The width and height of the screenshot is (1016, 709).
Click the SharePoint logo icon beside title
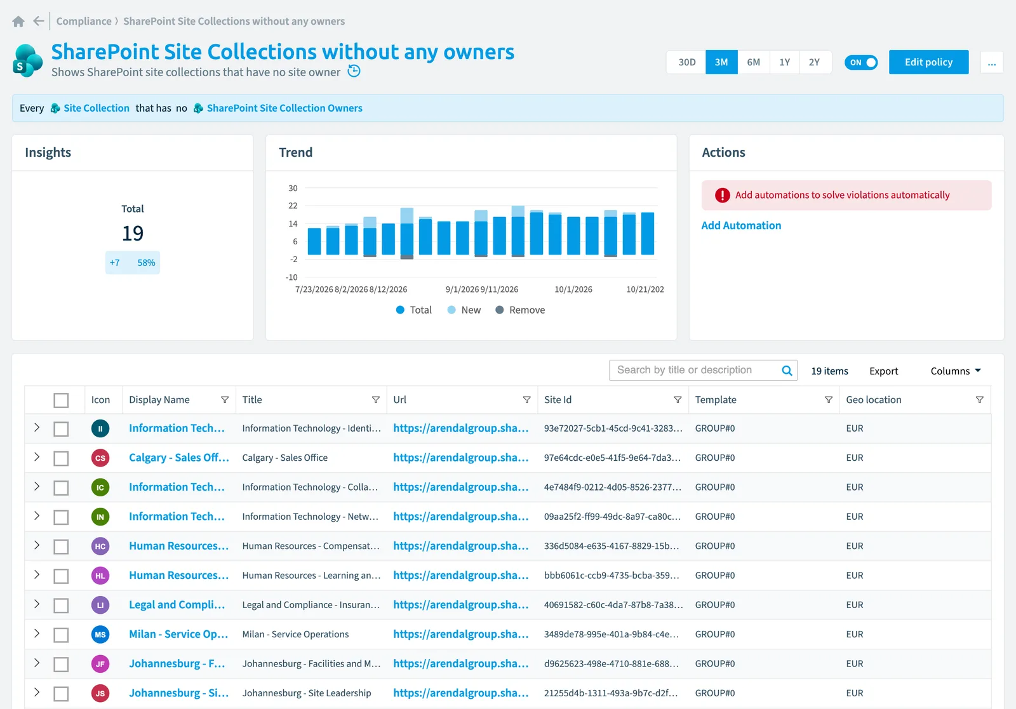tap(28, 61)
